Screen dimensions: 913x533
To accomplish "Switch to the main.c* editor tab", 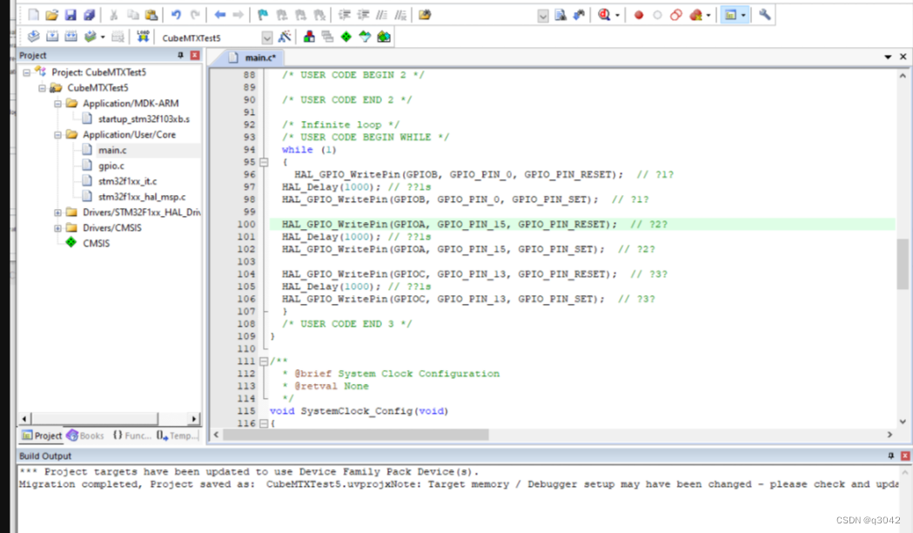I will click(x=253, y=57).
